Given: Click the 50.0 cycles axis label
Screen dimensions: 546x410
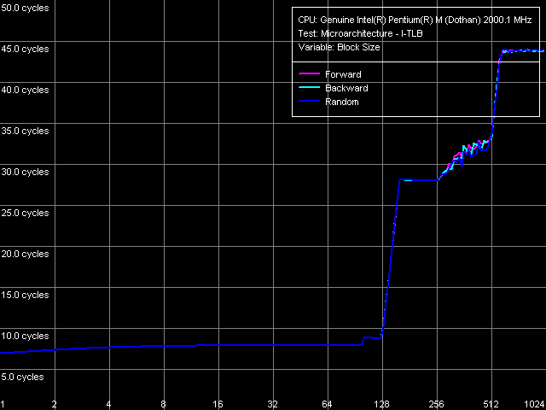Looking at the screenshot, I should [25, 8].
